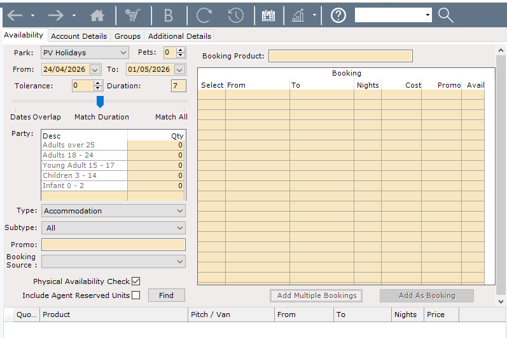Switch to the Account Details tab
The width and height of the screenshot is (507, 338).
tap(79, 36)
